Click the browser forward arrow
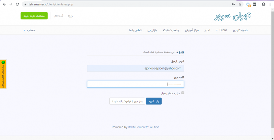The image size is (274, 140). click(11, 4)
